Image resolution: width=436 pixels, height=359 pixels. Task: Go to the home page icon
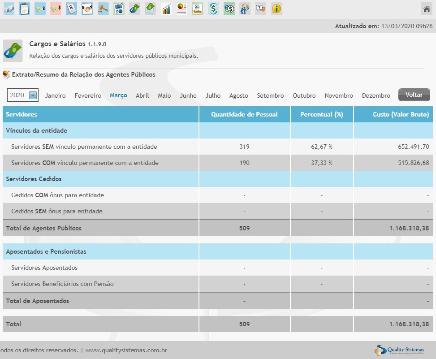tap(427, 9)
